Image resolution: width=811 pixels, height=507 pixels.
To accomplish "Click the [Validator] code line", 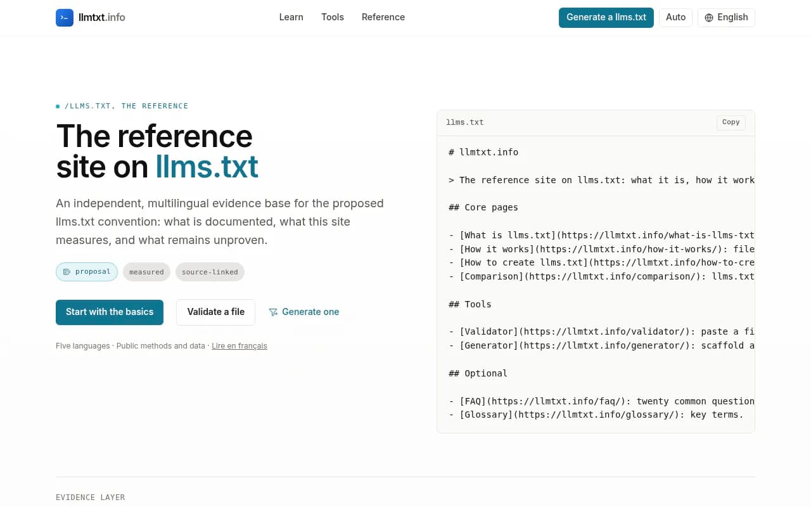I will click(x=601, y=331).
